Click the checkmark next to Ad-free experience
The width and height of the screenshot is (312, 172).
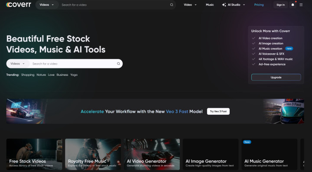coord(253,64)
